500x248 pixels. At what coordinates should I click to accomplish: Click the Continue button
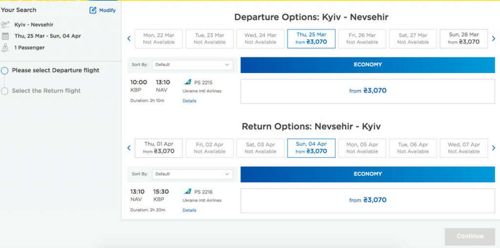(470, 236)
